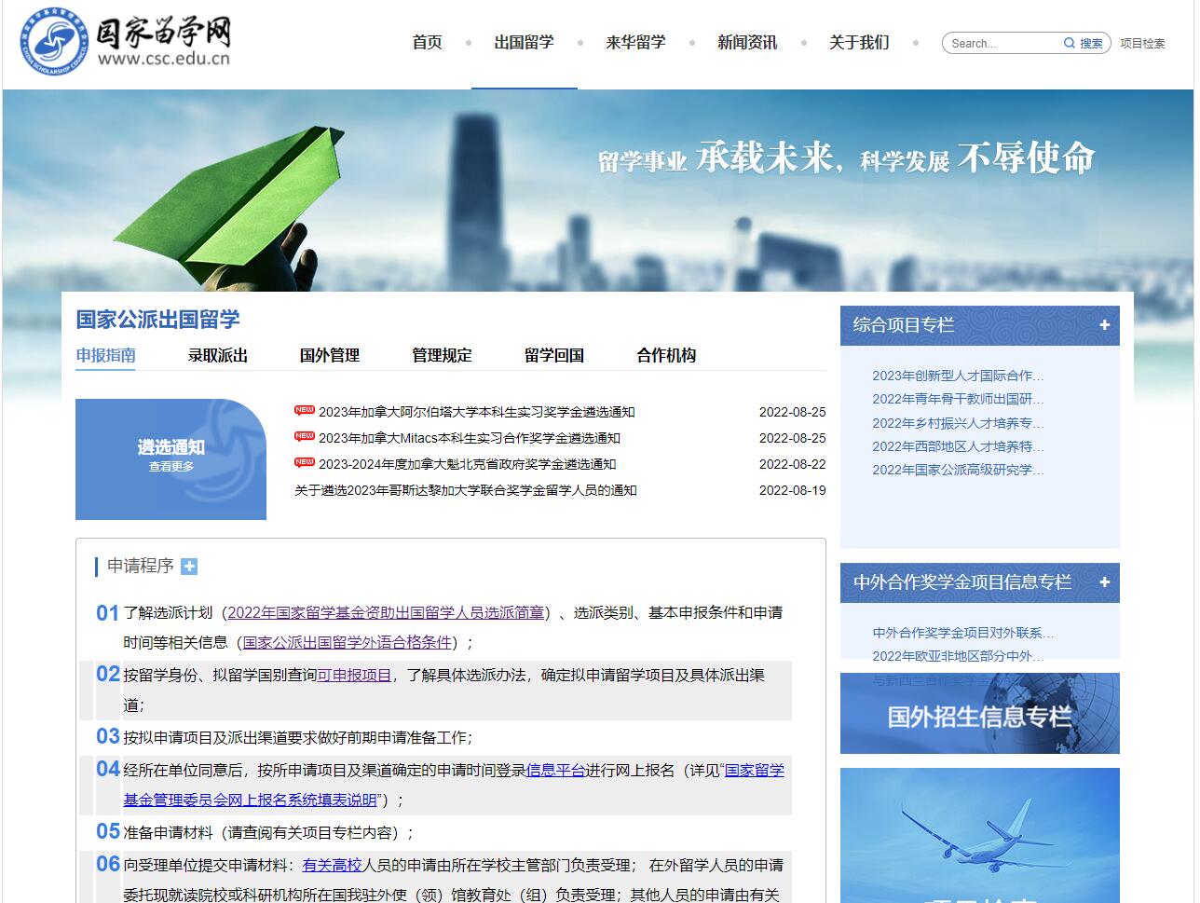1200x903 pixels.
Task: Open 2022年青年骨干教师出国研 sidebar link
Action: tap(958, 399)
